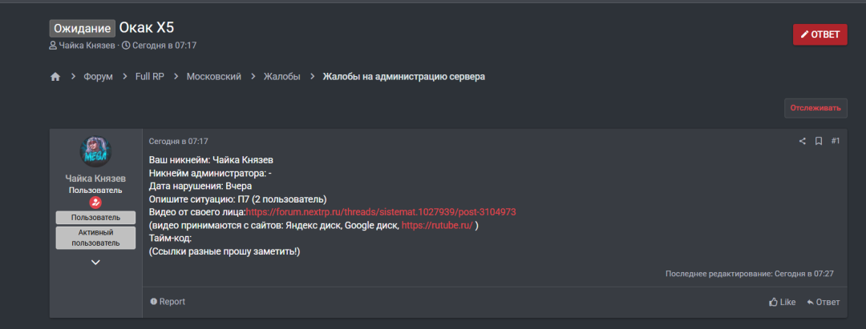
Task: Click the red user badge icon
Action: pyautogui.click(x=95, y=203)
